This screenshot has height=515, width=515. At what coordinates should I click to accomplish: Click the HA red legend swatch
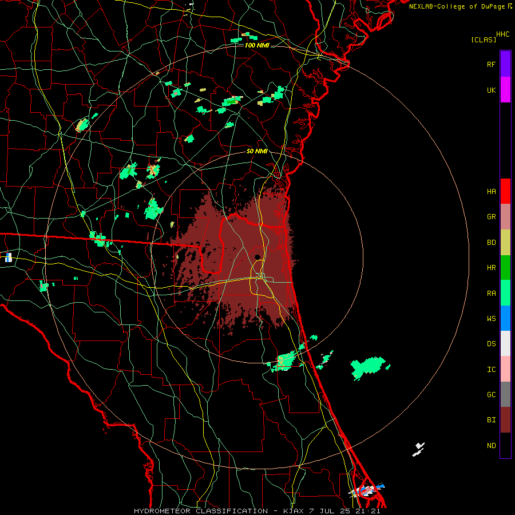click(x=505, y=191)
